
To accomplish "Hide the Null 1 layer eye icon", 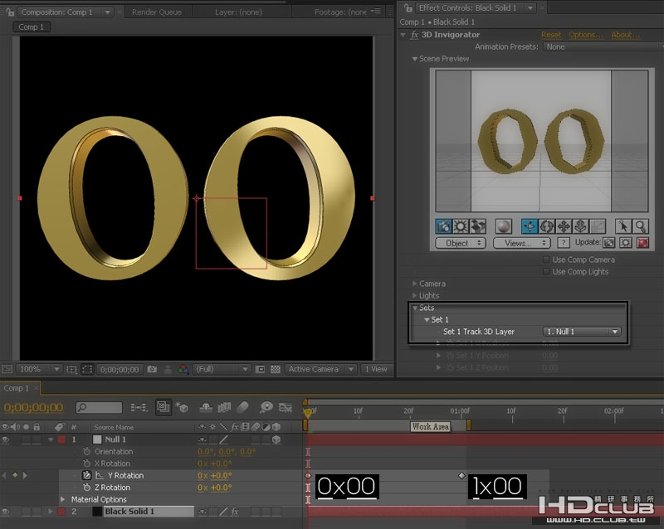I will [x=7, y=439].
